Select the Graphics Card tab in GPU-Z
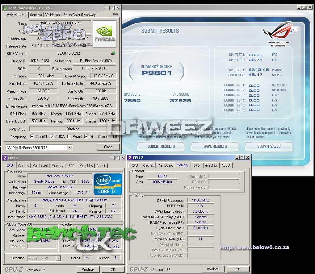Image resolution: width=315 pixels, height=274 pixels. [16, 14]
